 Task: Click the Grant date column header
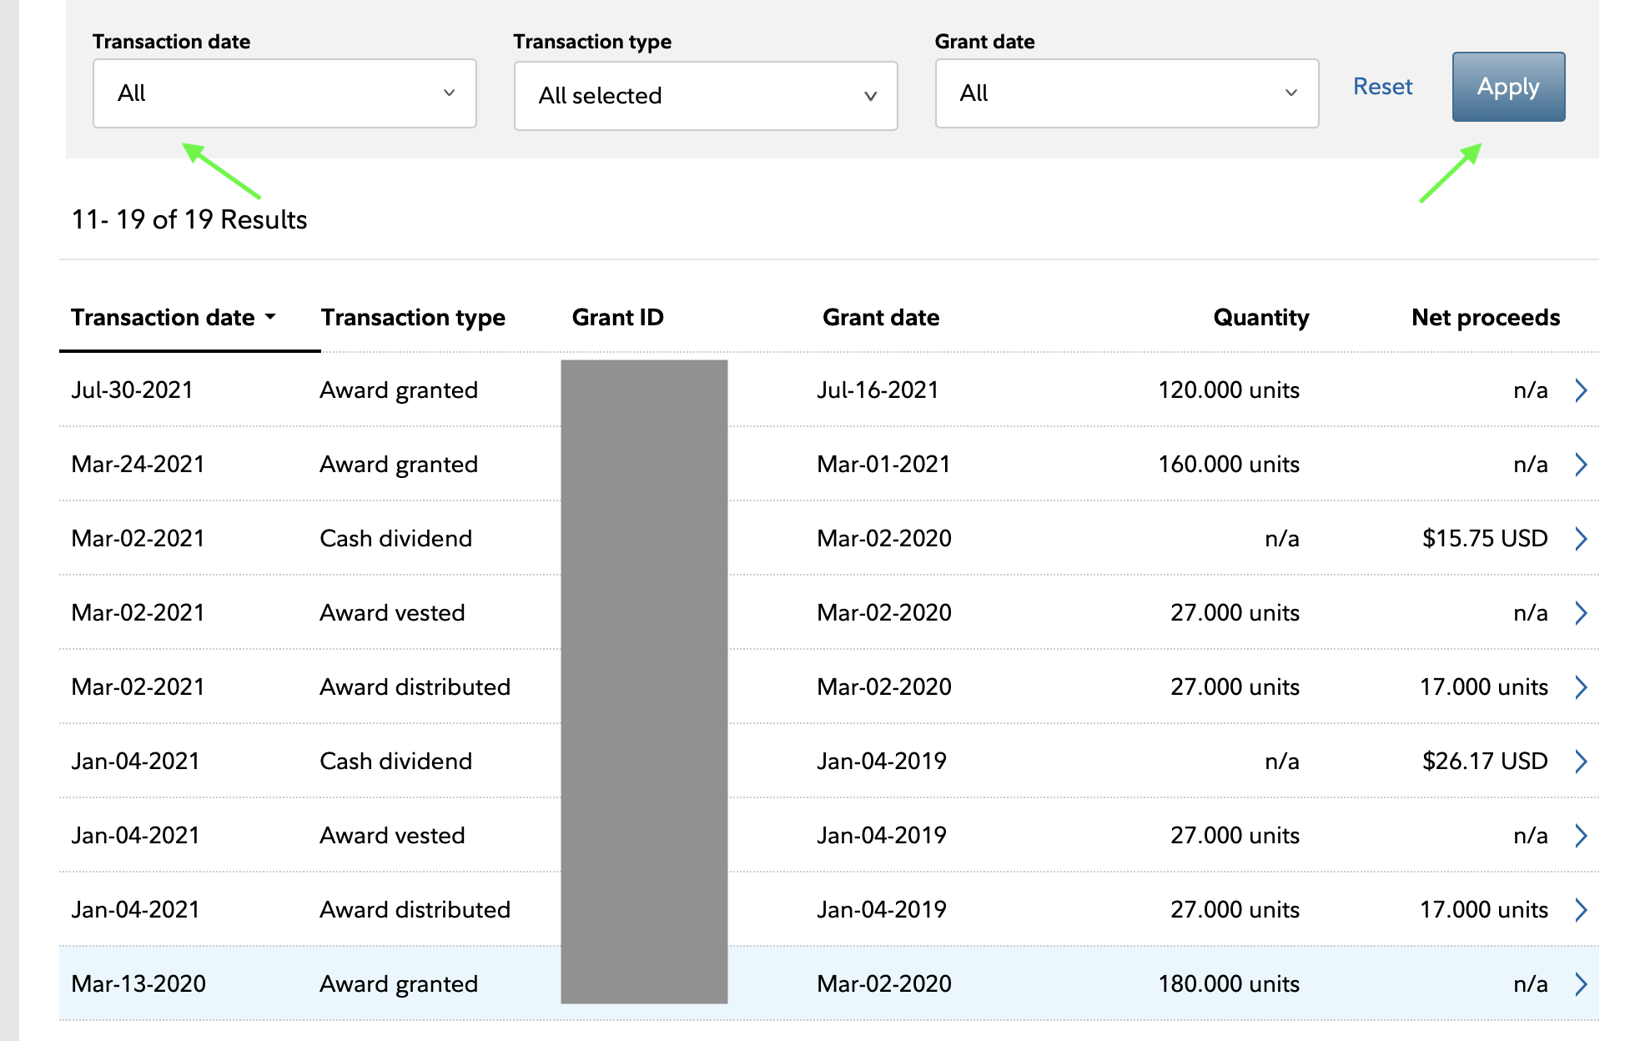[x=880, y=318]
